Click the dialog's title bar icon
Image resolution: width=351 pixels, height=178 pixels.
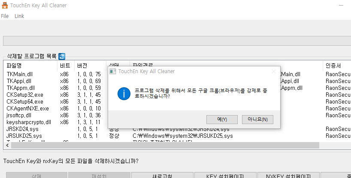112,71
